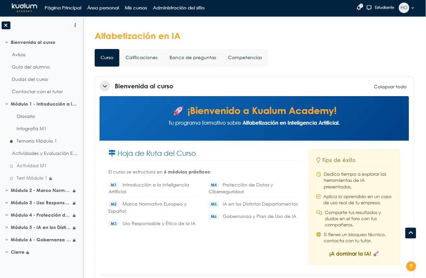Switch to the Calificaciones tab
The width and height of the screenshot is (426, 278).
(141, 57)
